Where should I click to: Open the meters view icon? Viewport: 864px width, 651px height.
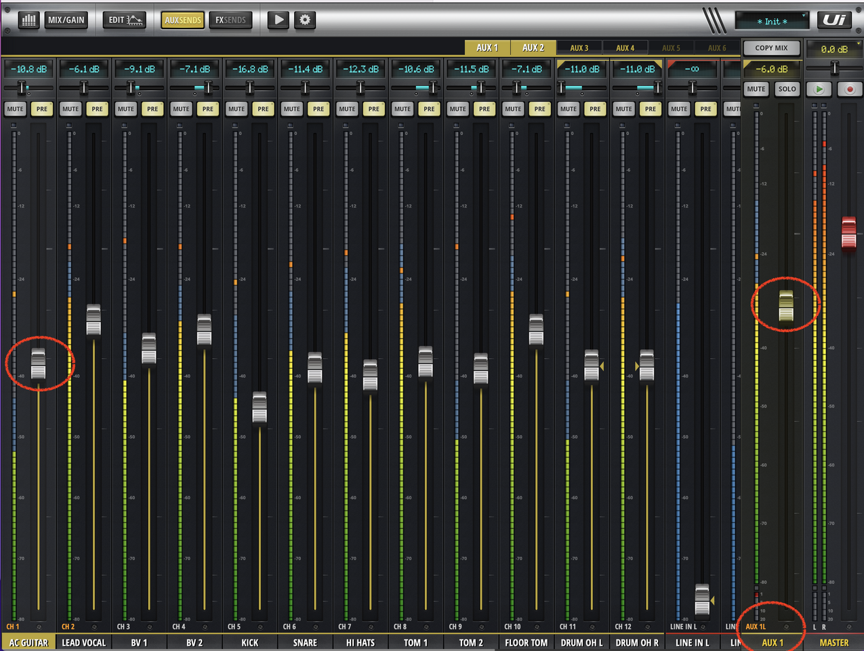click(28, 20)
